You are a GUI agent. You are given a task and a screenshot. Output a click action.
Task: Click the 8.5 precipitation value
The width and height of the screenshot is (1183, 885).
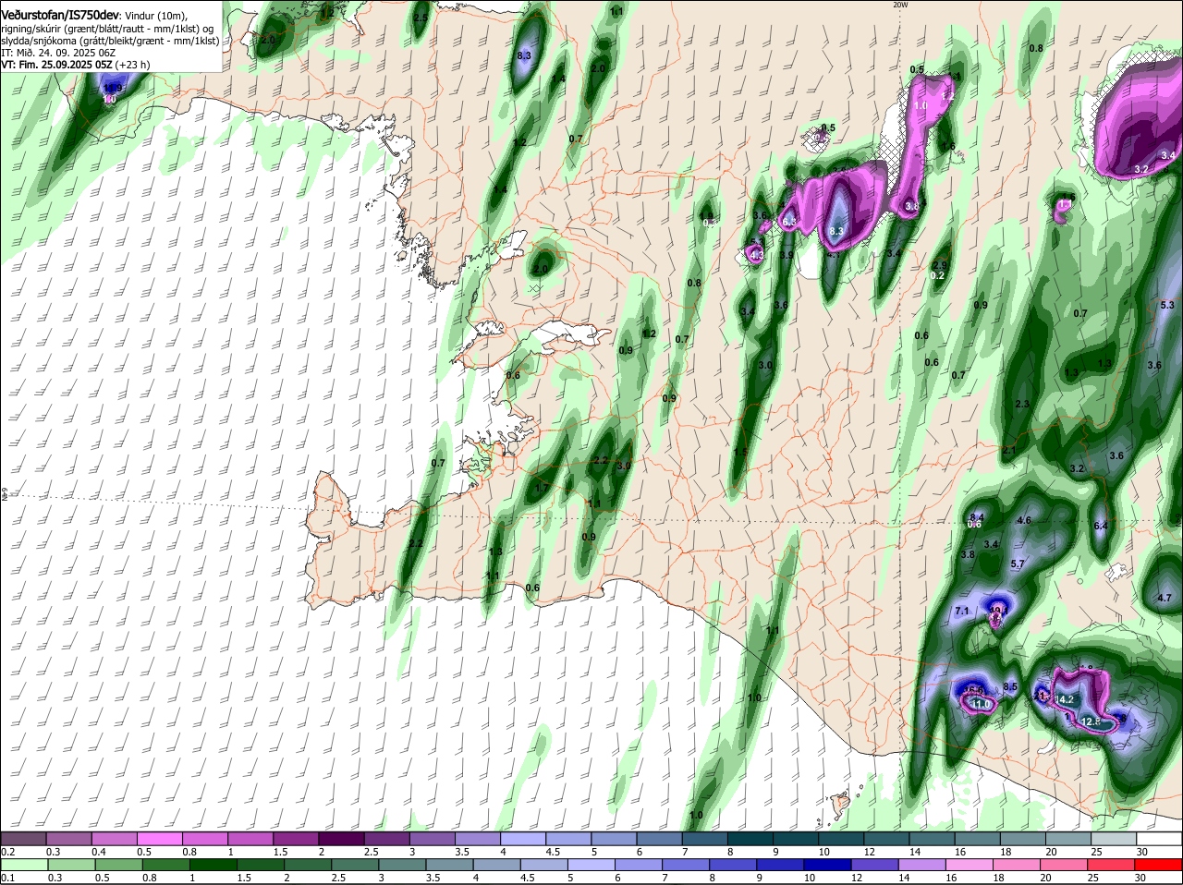(x=1010, y=686)
